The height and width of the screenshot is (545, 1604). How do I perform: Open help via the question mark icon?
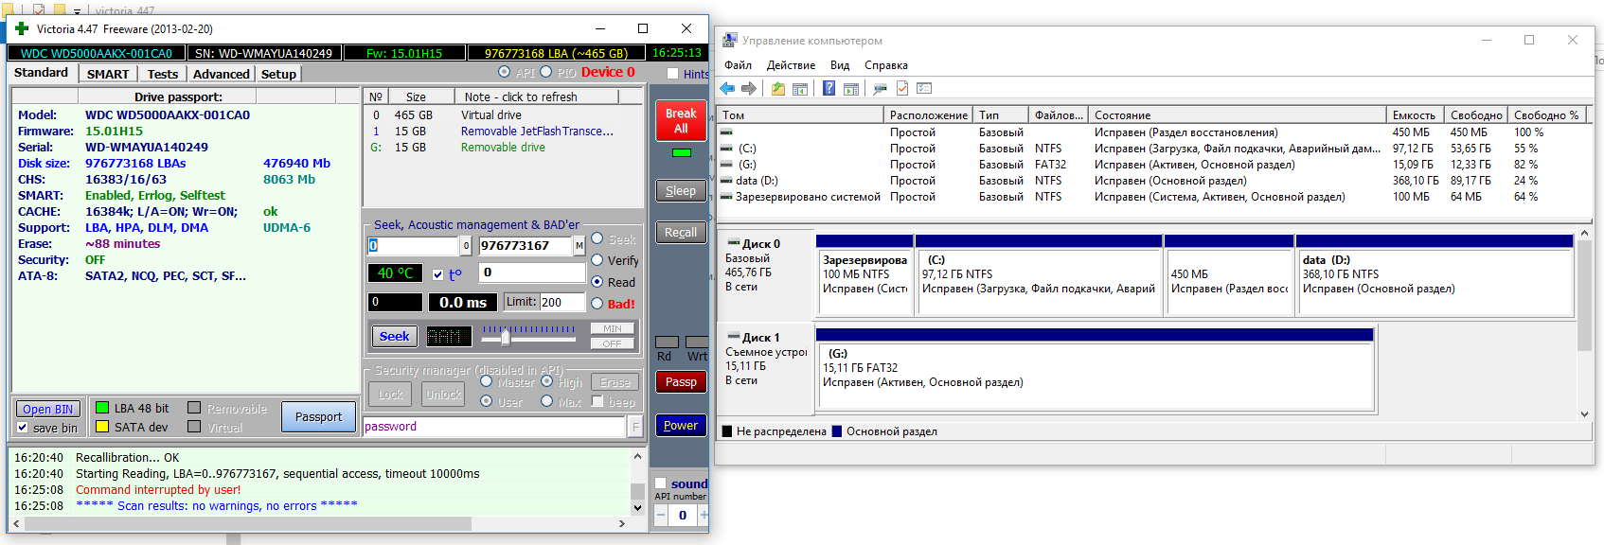pyautogui.click(x=829, y=89)
